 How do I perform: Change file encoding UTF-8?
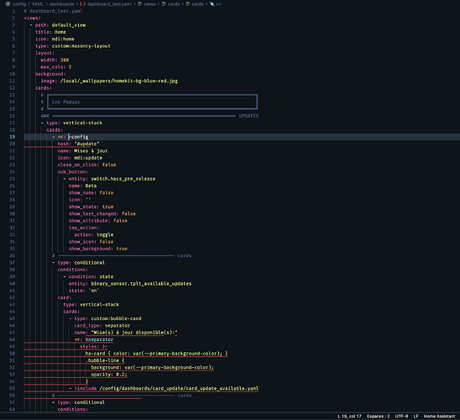[x=401, y=416]
